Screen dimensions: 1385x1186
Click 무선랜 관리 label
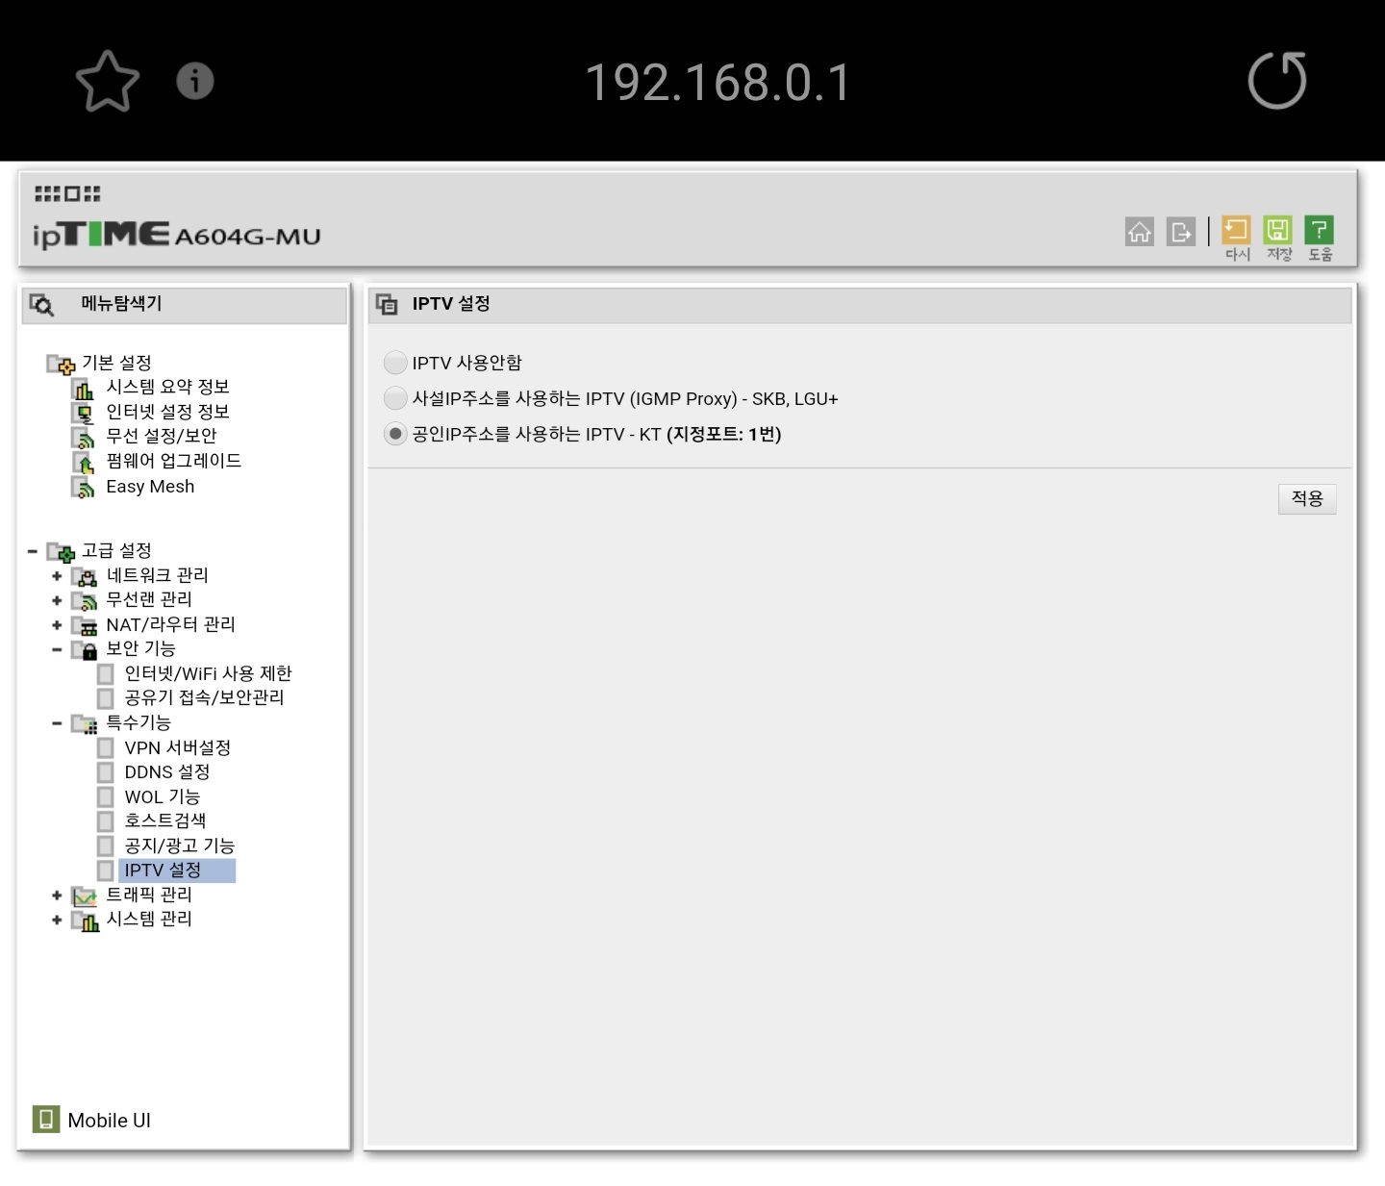pyautogui.click(x=149, y=599)
